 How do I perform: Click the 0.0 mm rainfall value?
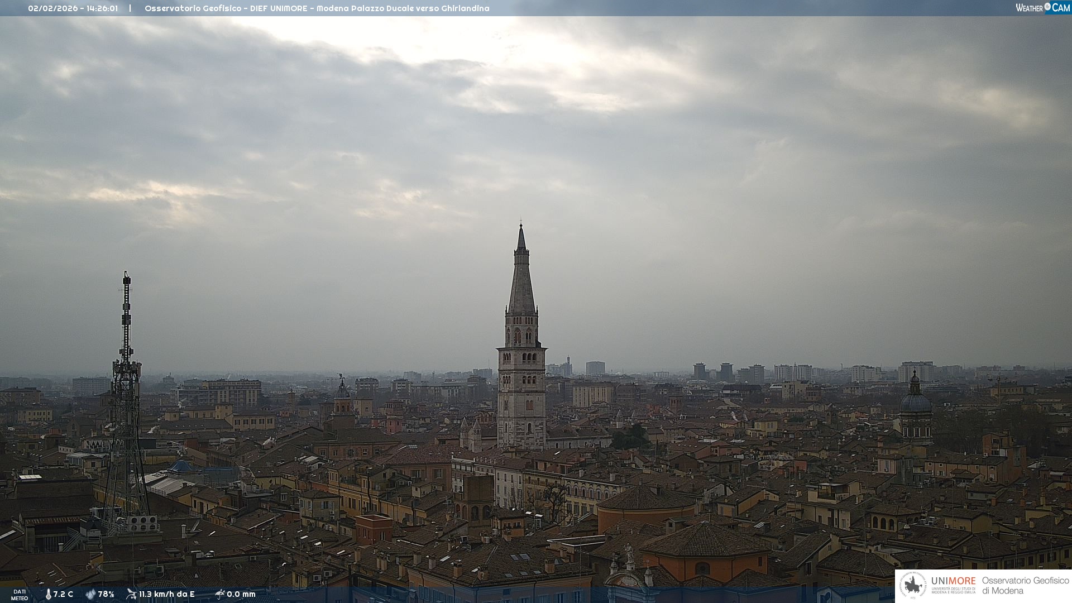pos(241,594)
